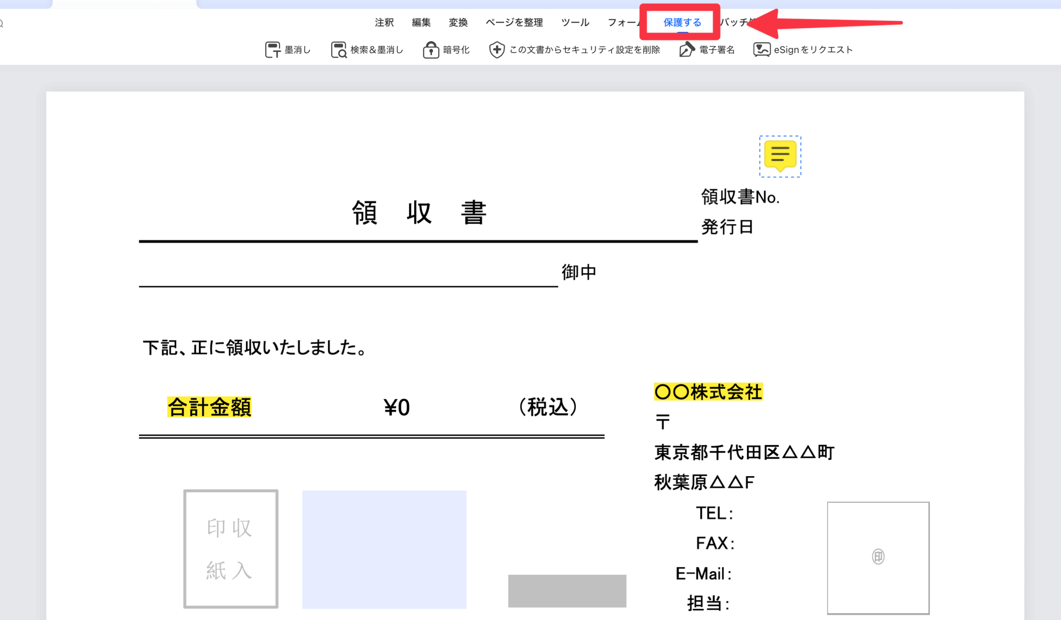Image resolution: width=1061 pixels, height=620 pixels.
Task: Click the search magnifier at left edge
Action: 1,24
